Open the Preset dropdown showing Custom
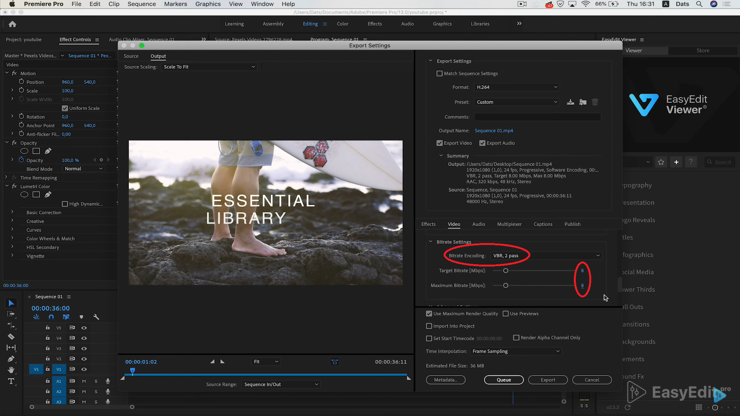740x416 pixels. 516,102
